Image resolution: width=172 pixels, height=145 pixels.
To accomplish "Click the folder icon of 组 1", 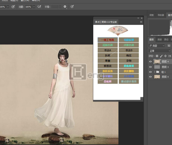I will pos(158,72).
